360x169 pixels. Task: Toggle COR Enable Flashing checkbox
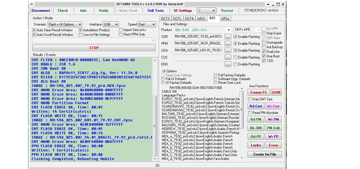point(235,37)
